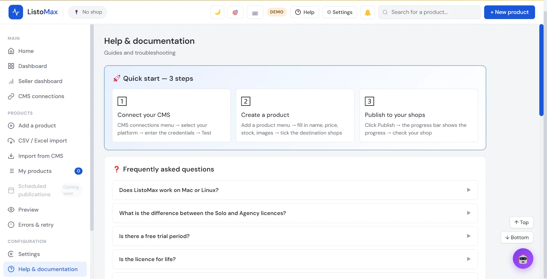Go to Home in the sidebar

click(x=45, y=51)
